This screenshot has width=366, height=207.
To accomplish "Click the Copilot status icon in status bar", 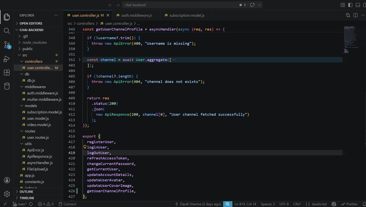I will tap(334, 204).
